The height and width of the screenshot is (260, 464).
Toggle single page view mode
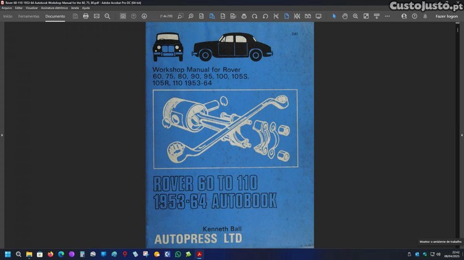286,16
